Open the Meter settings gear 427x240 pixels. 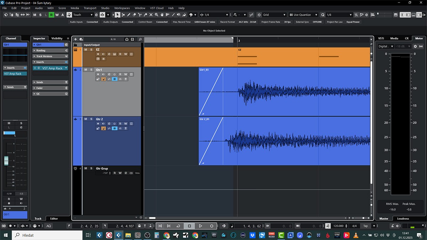(415, 46)
